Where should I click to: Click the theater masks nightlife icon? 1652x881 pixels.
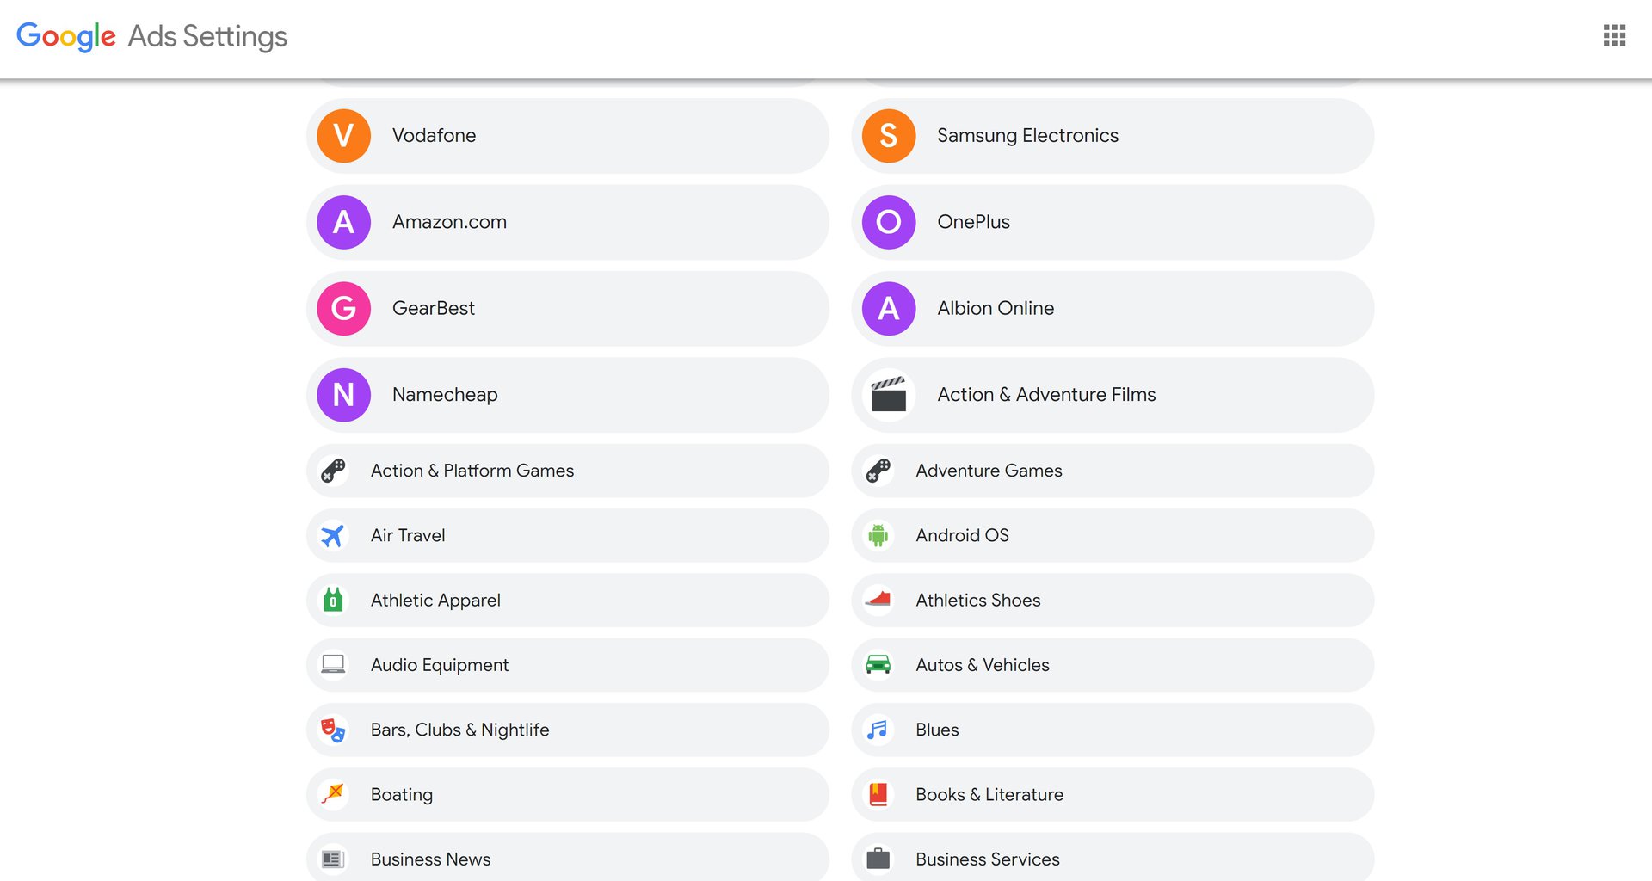[333, 730]
